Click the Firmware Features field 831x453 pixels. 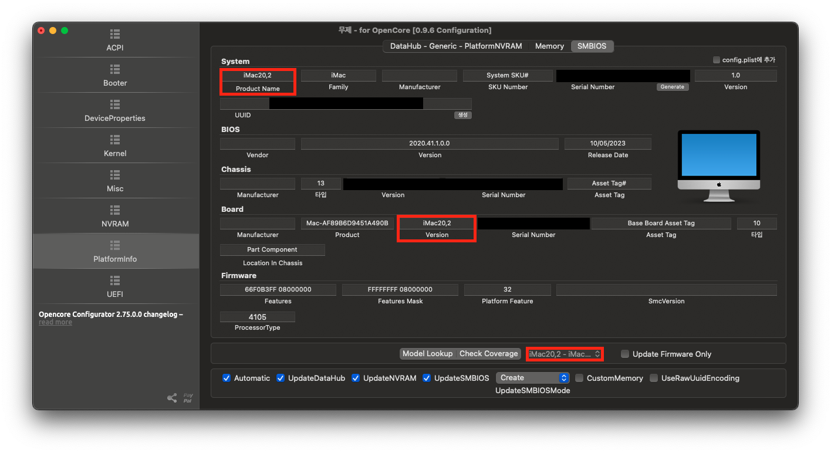click(278, 289)
